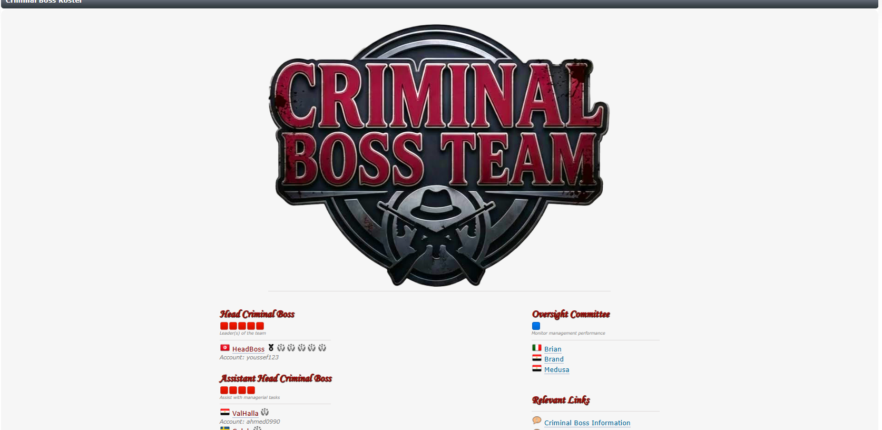Click the Egypt flag beside Brand
The image size is (882, 430).
point(536,358)
